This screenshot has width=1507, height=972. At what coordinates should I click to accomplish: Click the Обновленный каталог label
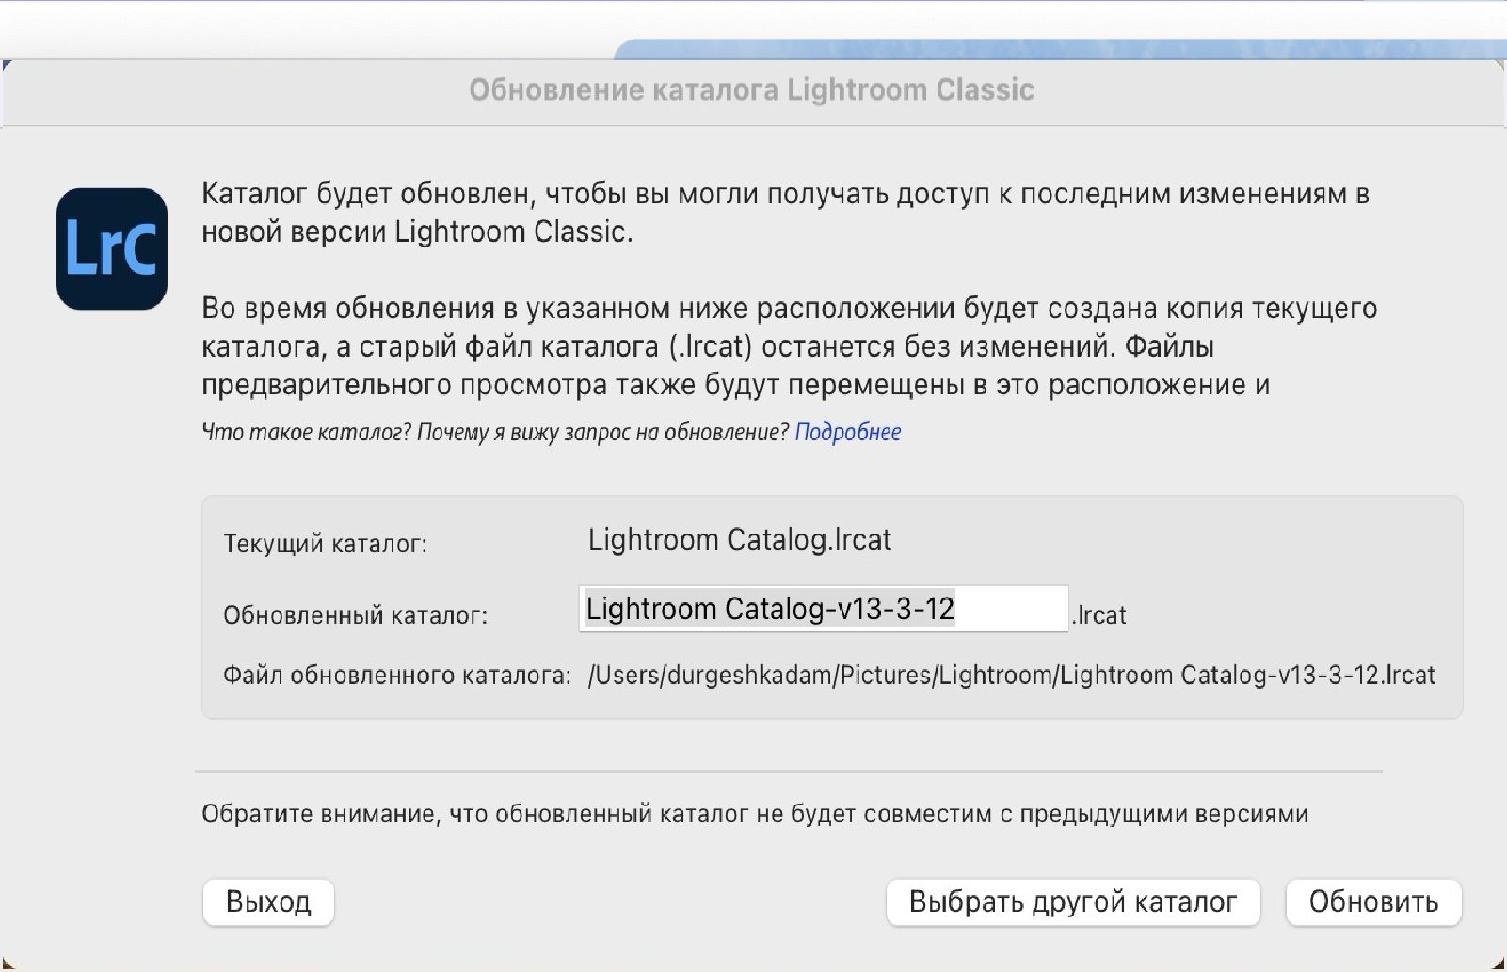(355, 615)
